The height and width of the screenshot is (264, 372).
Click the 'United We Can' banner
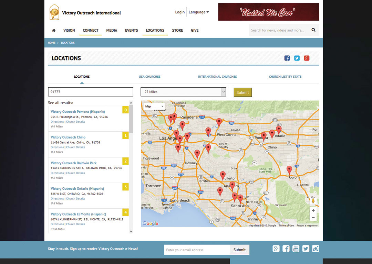pos(269,12)
